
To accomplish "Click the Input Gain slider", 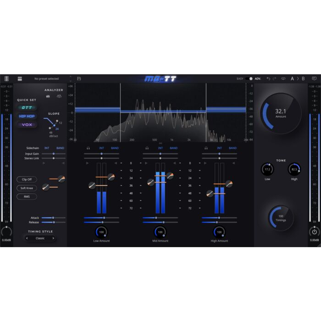I will pyautogui.click(x=54, y=154).
